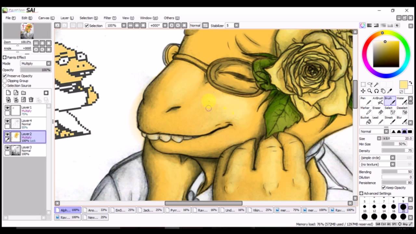This screenshot has height=234, width=416.
Task: Select the Bucket tool
Action: coord(366,120)
